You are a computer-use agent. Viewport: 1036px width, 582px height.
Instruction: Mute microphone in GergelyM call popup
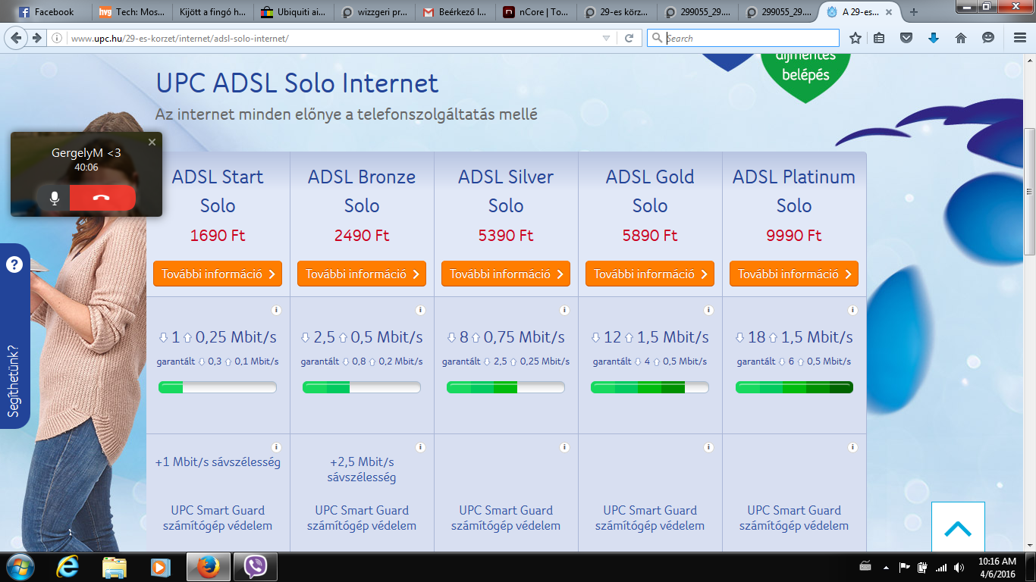(x=54, y=198)
